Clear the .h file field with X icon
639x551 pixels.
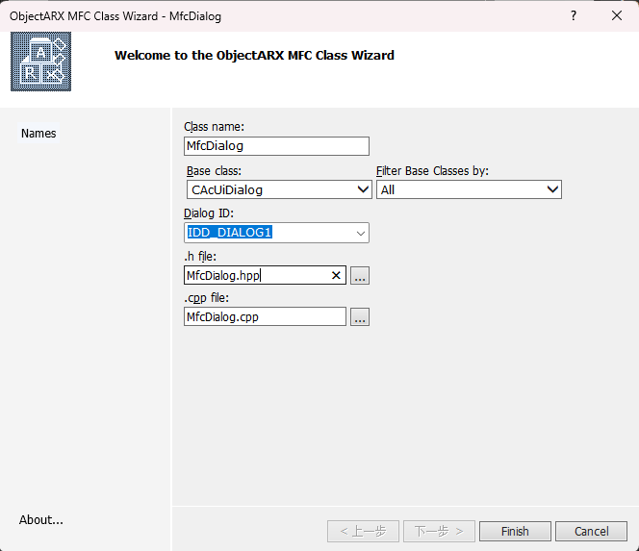tap(336, 276)
